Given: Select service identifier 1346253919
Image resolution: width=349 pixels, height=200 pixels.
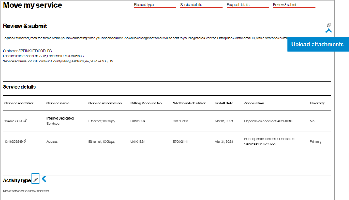Looking at the screenshot, I should coord(14,141).
